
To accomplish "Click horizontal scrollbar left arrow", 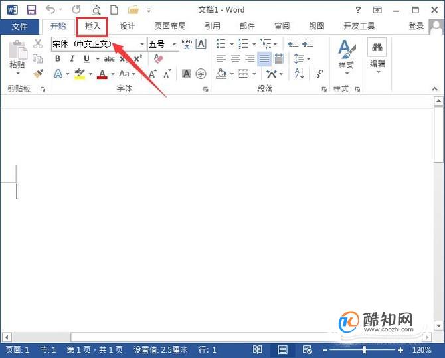I will 7,337.
